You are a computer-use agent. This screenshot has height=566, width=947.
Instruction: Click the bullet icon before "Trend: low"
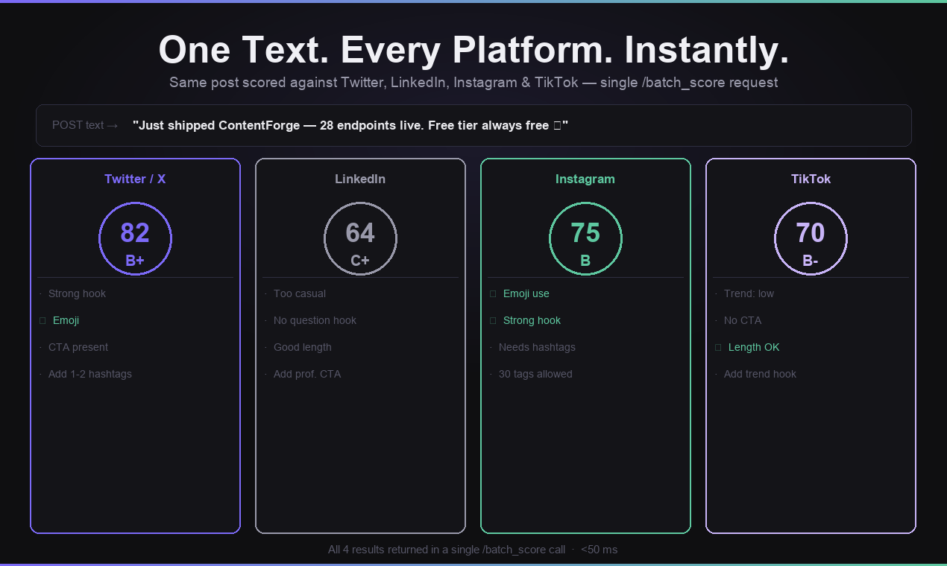click(x=717, y=293)
